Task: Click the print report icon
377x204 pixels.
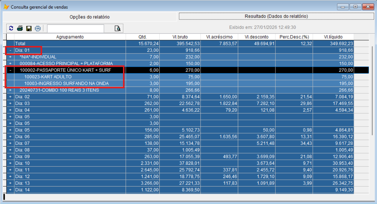Action: 20,28
